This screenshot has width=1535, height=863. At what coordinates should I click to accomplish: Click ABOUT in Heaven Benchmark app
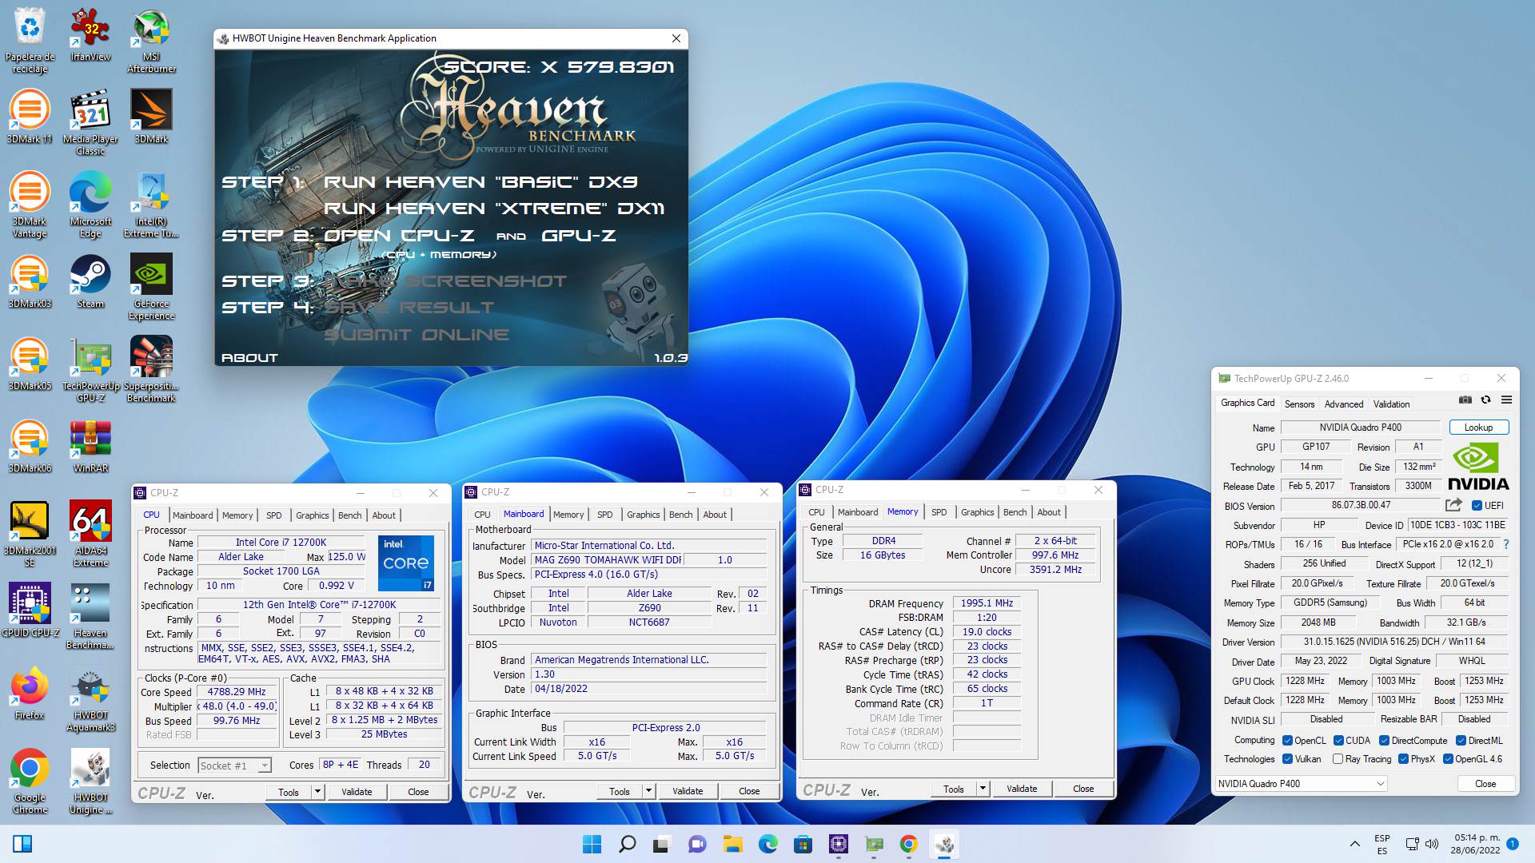249,358
